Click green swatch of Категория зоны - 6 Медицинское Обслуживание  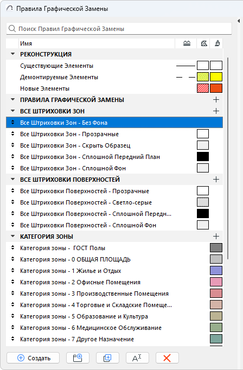tap(216, 327)
